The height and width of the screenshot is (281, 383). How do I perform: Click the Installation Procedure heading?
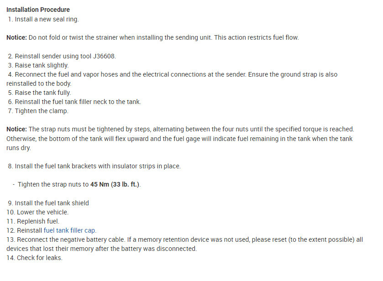38,10
